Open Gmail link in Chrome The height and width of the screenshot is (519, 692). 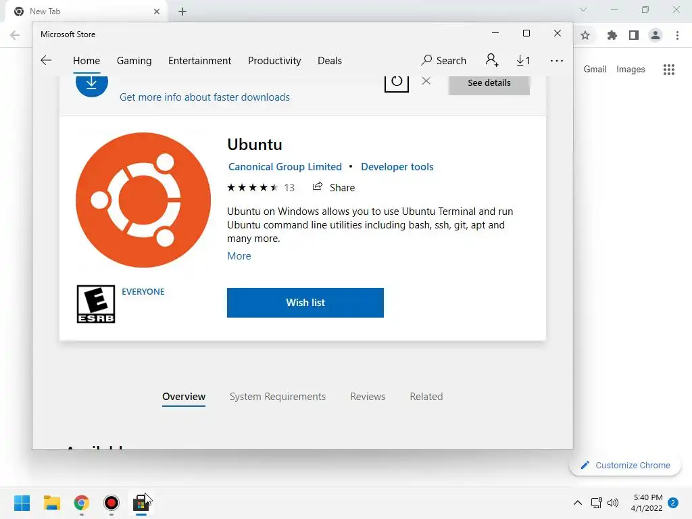coord(595,70)
